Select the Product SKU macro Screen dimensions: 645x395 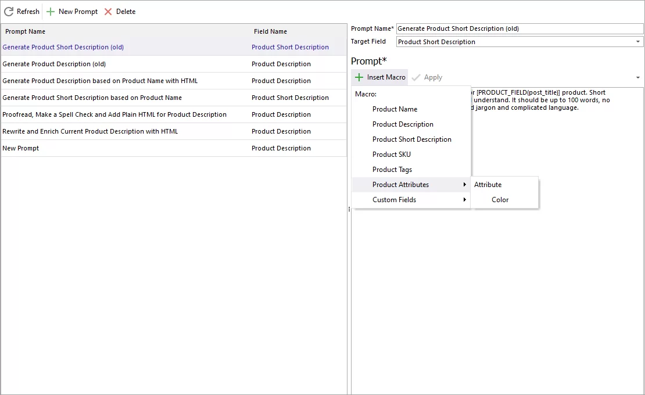[390, 154]
